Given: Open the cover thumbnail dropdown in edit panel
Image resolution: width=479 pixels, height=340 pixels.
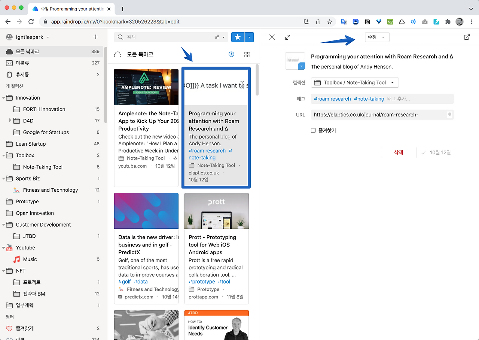Looking at the screenshot, I should pos(302,66).
